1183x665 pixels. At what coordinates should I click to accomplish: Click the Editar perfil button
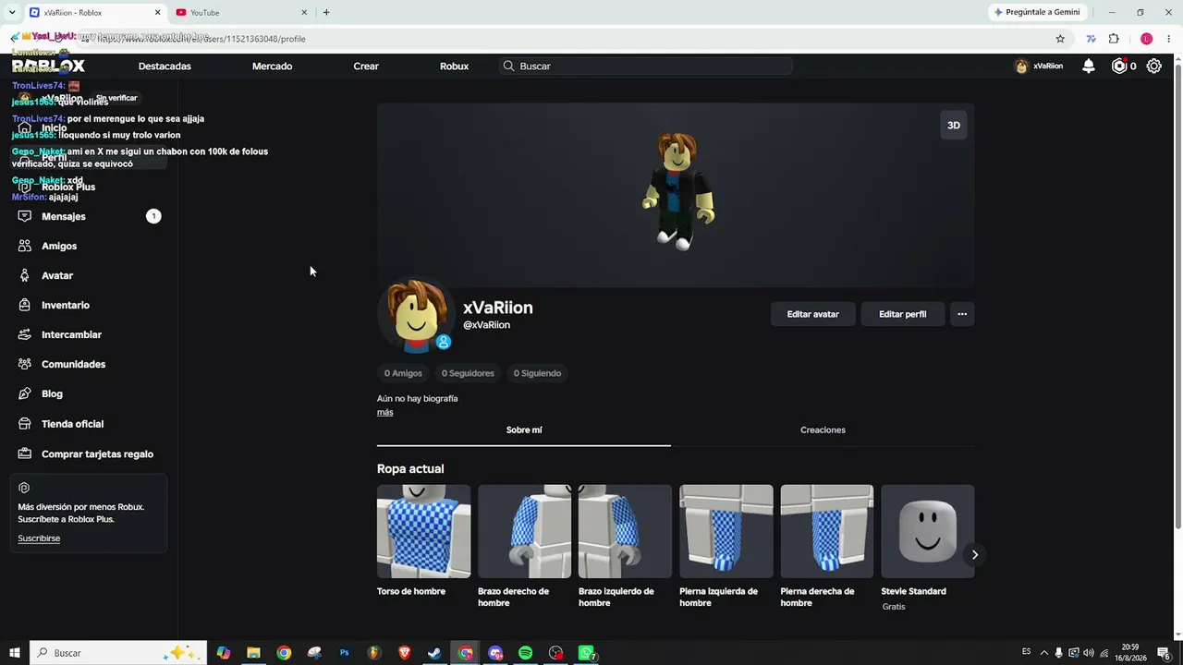(x=902, y=314)
